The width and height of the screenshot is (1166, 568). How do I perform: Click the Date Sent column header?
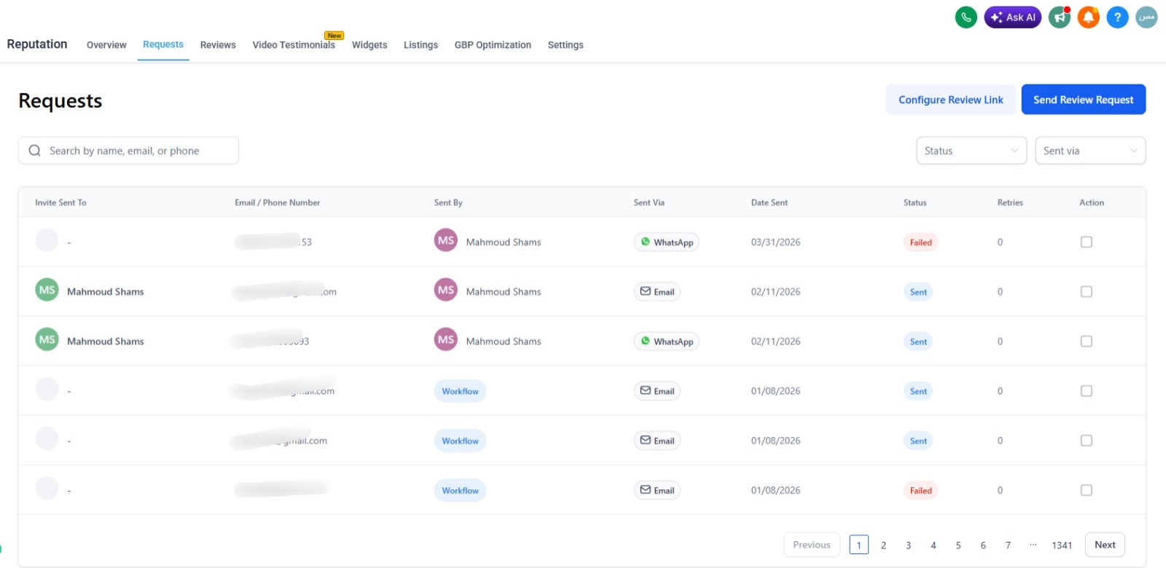click(x=769, y=202)
